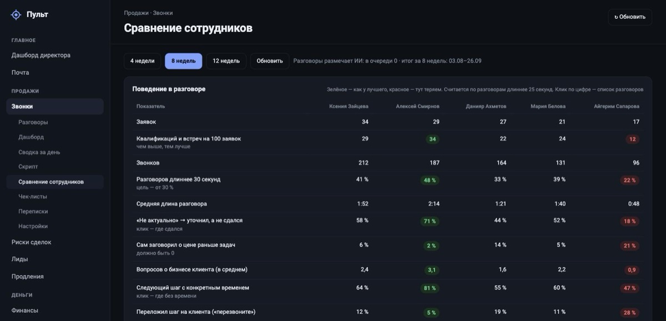This screenshot has height=321, width=666.
Task: Click column header Данияр Ахметов
Action: click(x=486, y=106)
